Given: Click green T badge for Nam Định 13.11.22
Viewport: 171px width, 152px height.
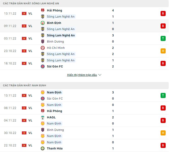Looking at the screenshot, I should [x=163, y=95].
